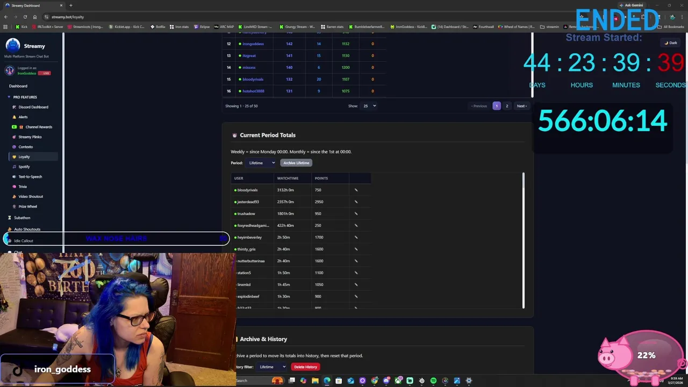
Task: Open the Period dropdown set to Lifetime
Action: pos(261,163)
